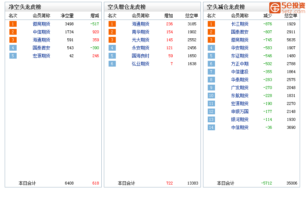Open 徽商期货 link in 空头减仓龙虎榜
Viewport: 308px width, 199px height.
tap(240, 40)
